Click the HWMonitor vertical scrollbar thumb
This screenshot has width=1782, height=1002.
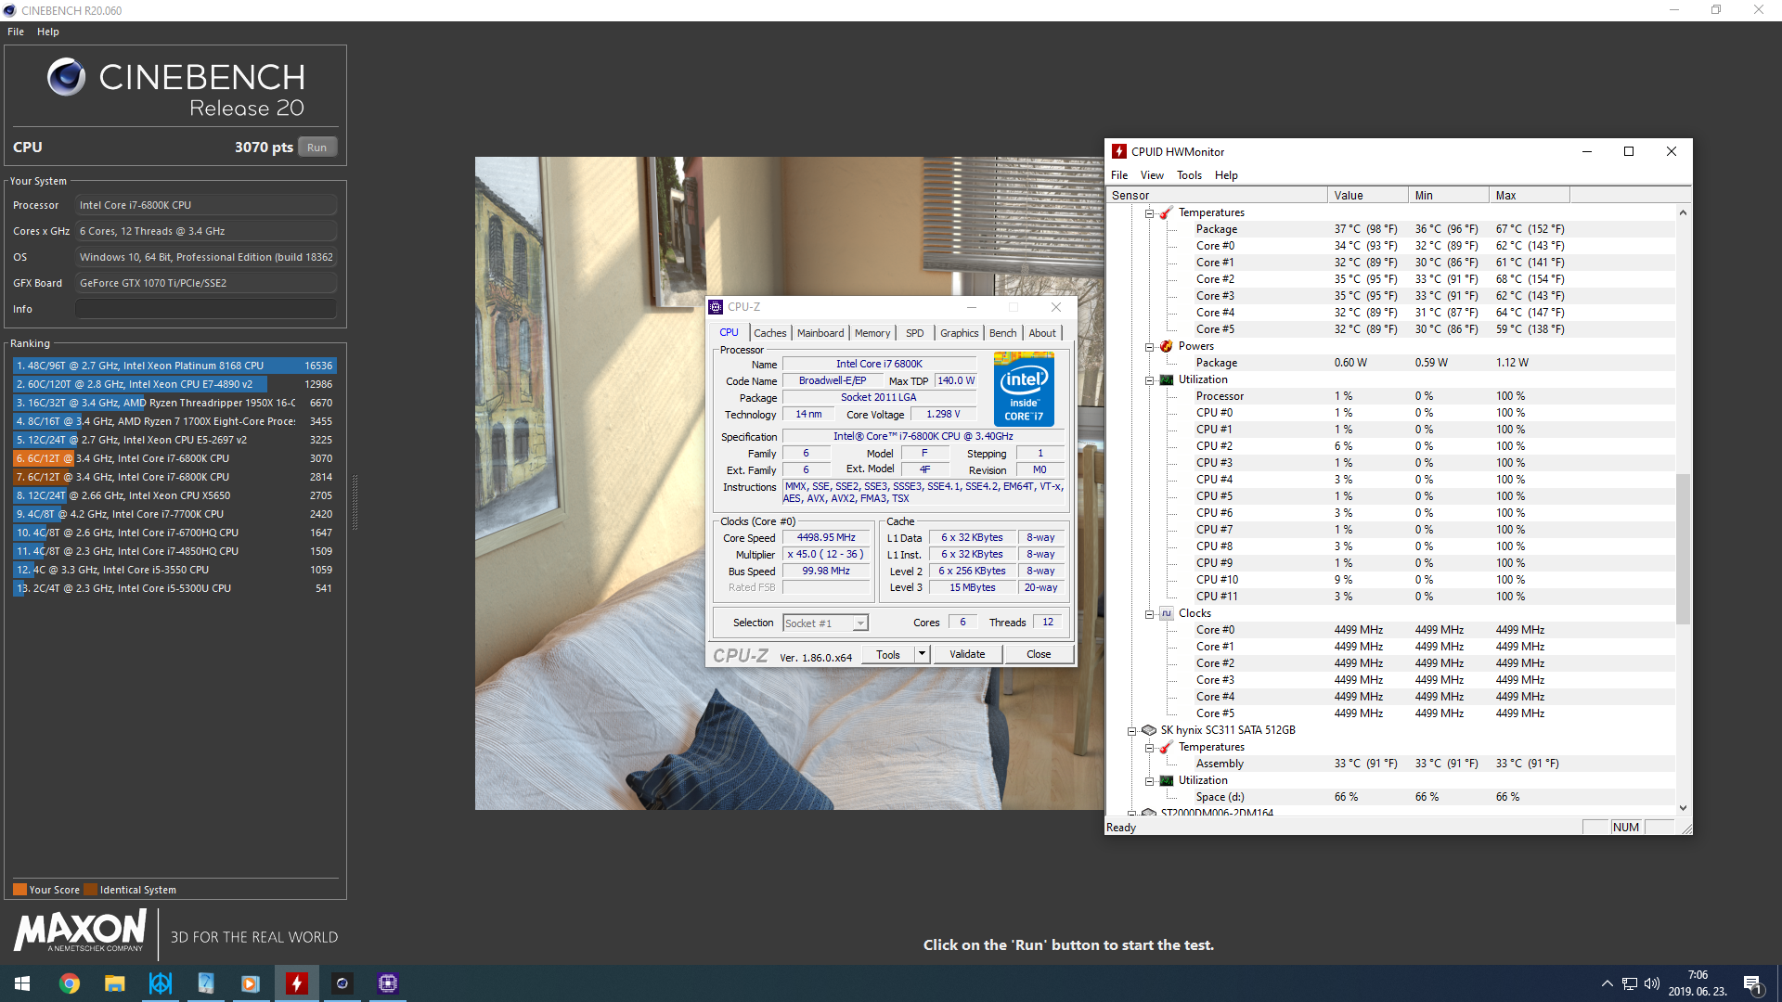1683,547
